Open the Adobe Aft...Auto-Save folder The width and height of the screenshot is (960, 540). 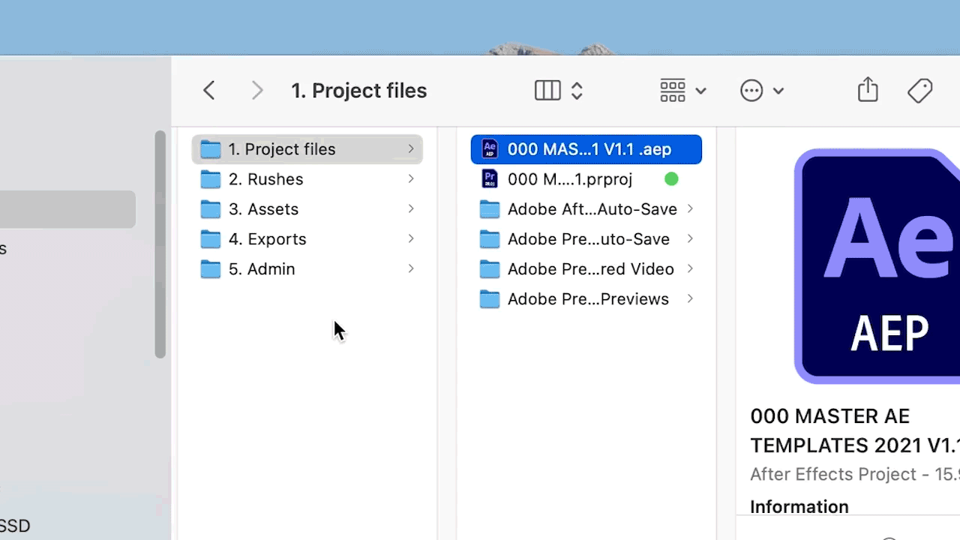click(x=586, y=209)
